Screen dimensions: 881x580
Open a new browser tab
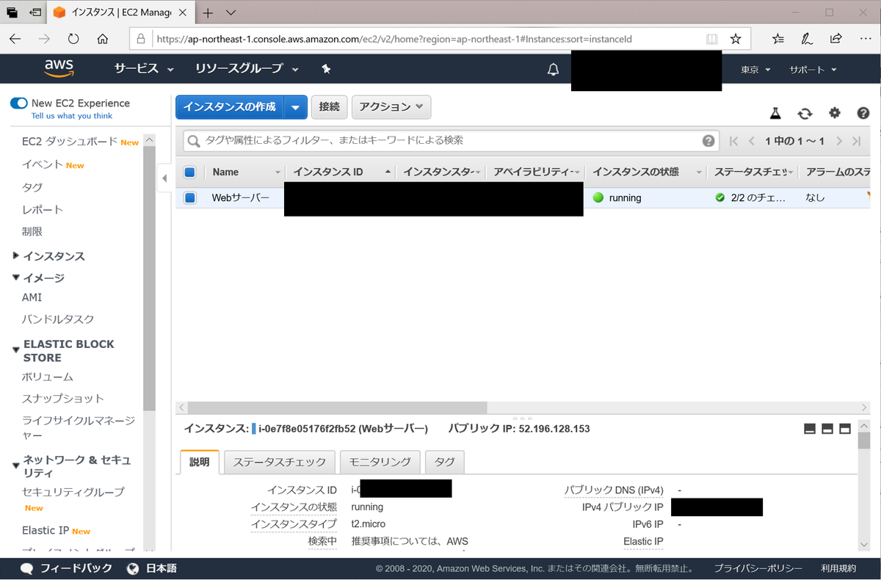209,12
